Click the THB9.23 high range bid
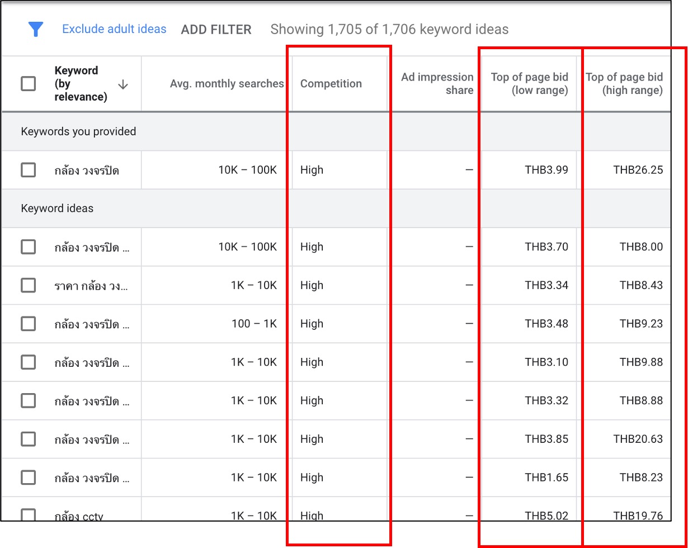The height and width of the screenshot is (548, 688). click(x=641, y=324)
